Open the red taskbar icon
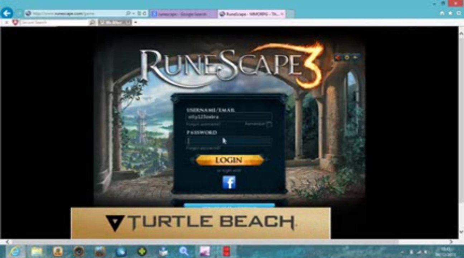The image size is (464, 258). (226, 252)
